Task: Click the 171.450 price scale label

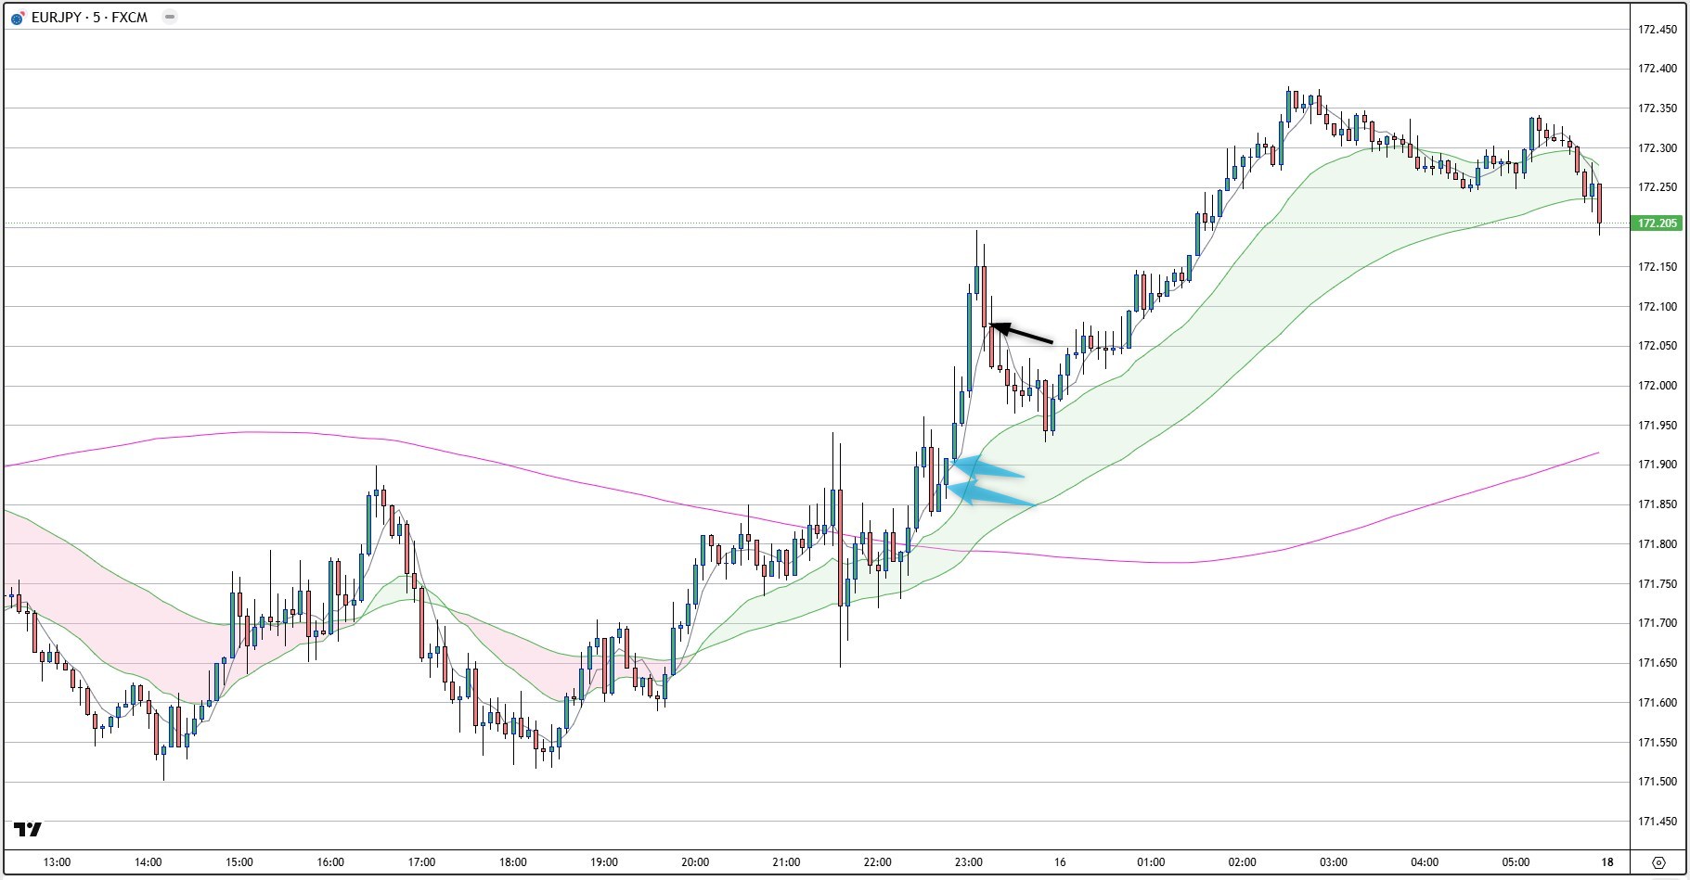Action: click(1657, 822)
